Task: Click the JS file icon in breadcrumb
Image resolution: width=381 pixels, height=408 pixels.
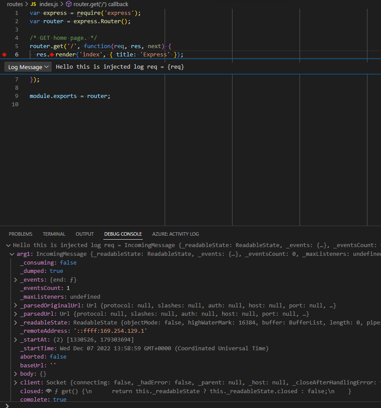Action: (33, 4)
